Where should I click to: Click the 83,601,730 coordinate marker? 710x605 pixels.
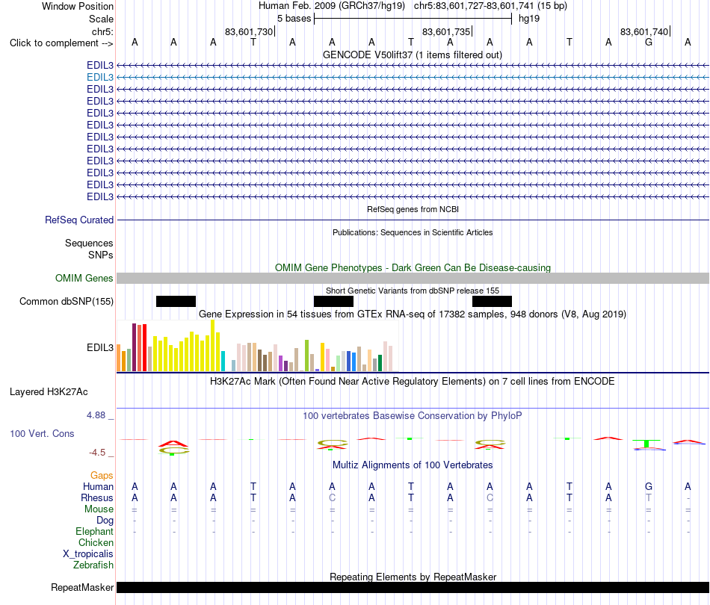tap(249, 31)
